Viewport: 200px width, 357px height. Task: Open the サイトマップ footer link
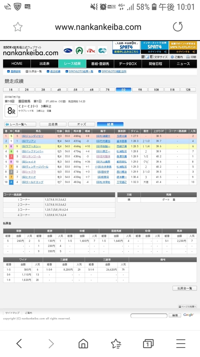click(x=12, y=313)
